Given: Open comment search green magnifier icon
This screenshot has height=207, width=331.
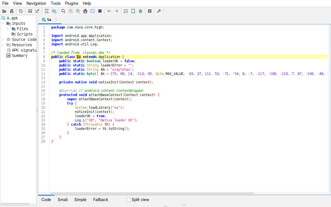Looking at the screenshot, I should pos(78,11).
